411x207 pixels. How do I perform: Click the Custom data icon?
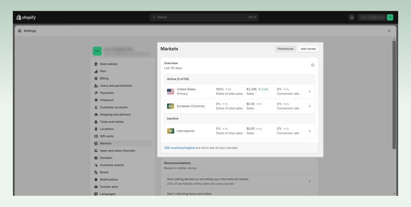[x=96, y=187]
